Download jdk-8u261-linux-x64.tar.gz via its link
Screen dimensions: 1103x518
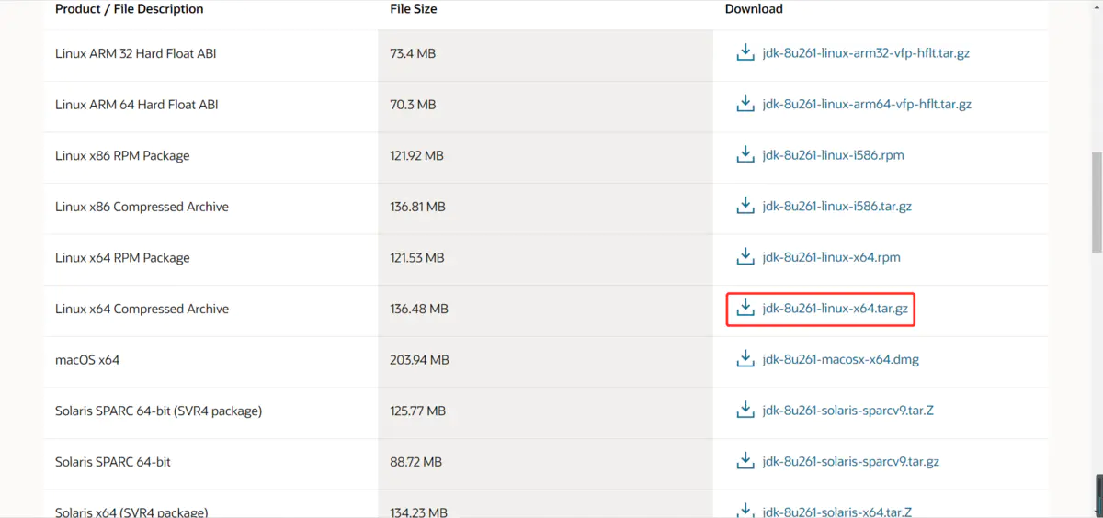pos(835,309)
